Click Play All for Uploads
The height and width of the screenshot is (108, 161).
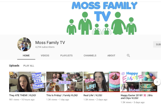coord(29,66)
